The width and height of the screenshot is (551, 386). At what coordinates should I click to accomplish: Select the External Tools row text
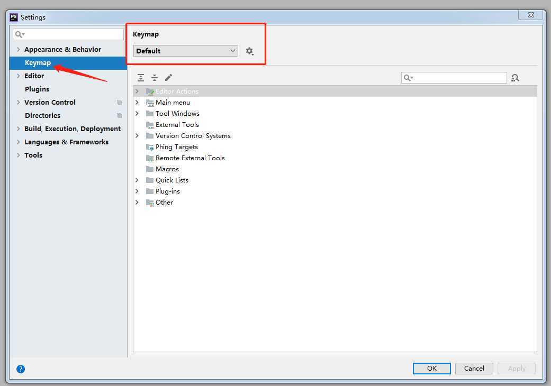coord(177,125)
